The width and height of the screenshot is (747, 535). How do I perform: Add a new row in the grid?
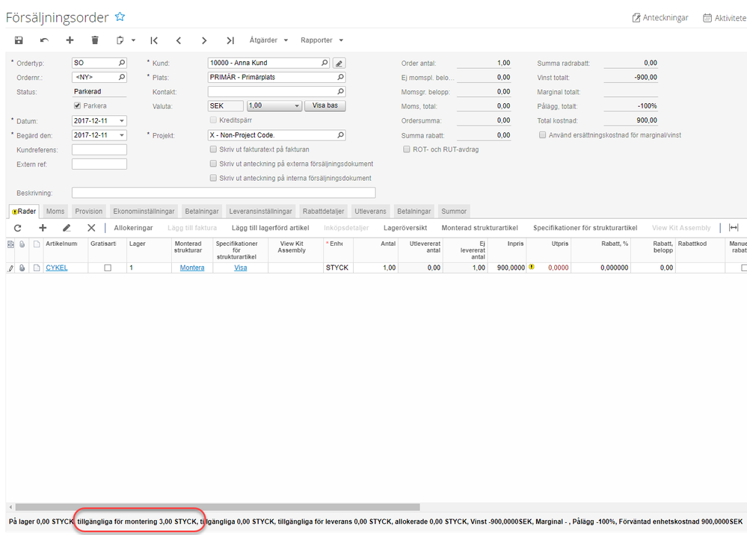pyautogui.click(x=43, y=228)
